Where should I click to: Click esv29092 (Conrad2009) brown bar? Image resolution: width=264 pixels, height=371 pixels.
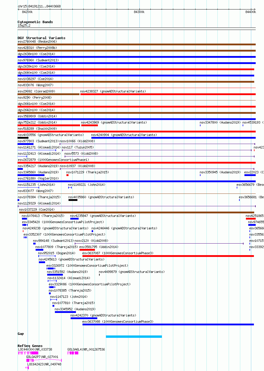(49, 94)
